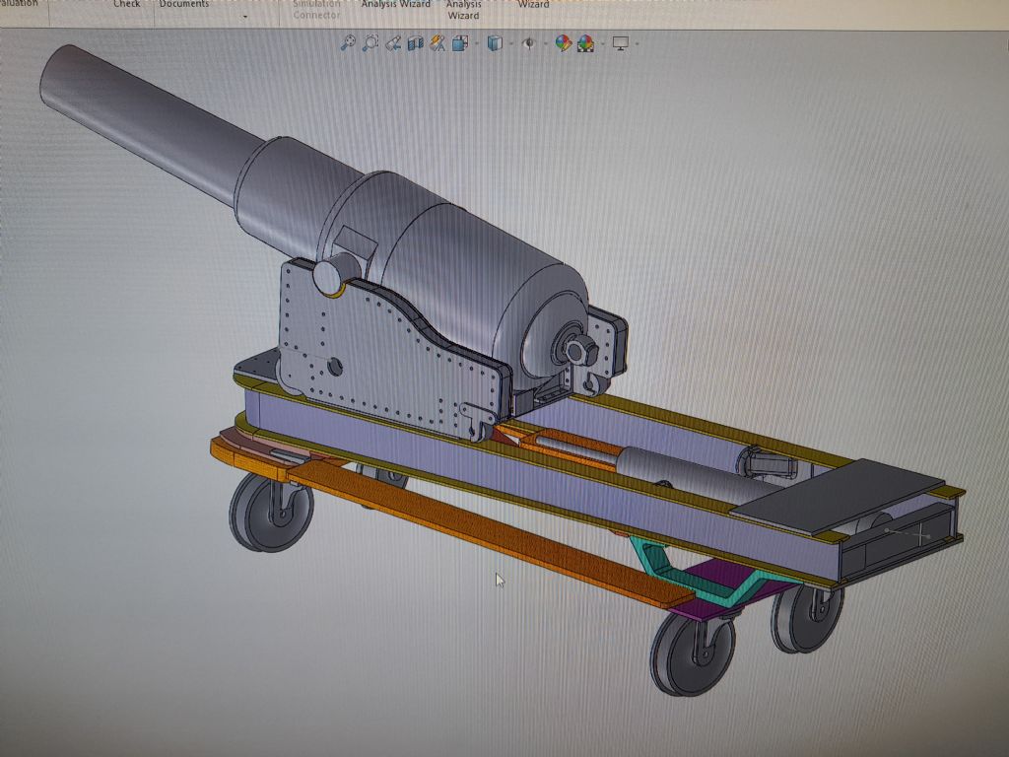
Task: Click the Zoom to Fit icon
Action: click(x=348, y=43)
